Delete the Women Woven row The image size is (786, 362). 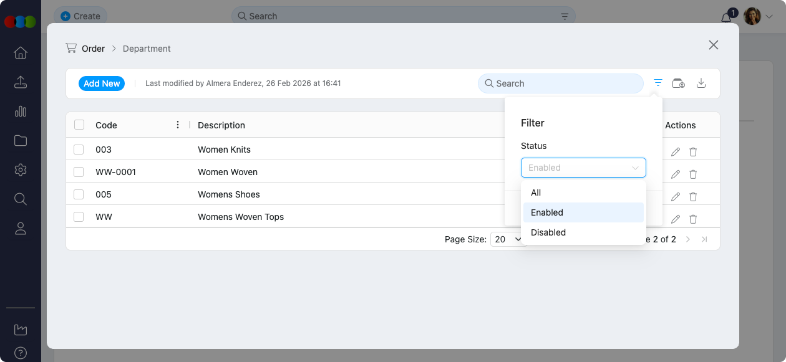tap(693, 174)
